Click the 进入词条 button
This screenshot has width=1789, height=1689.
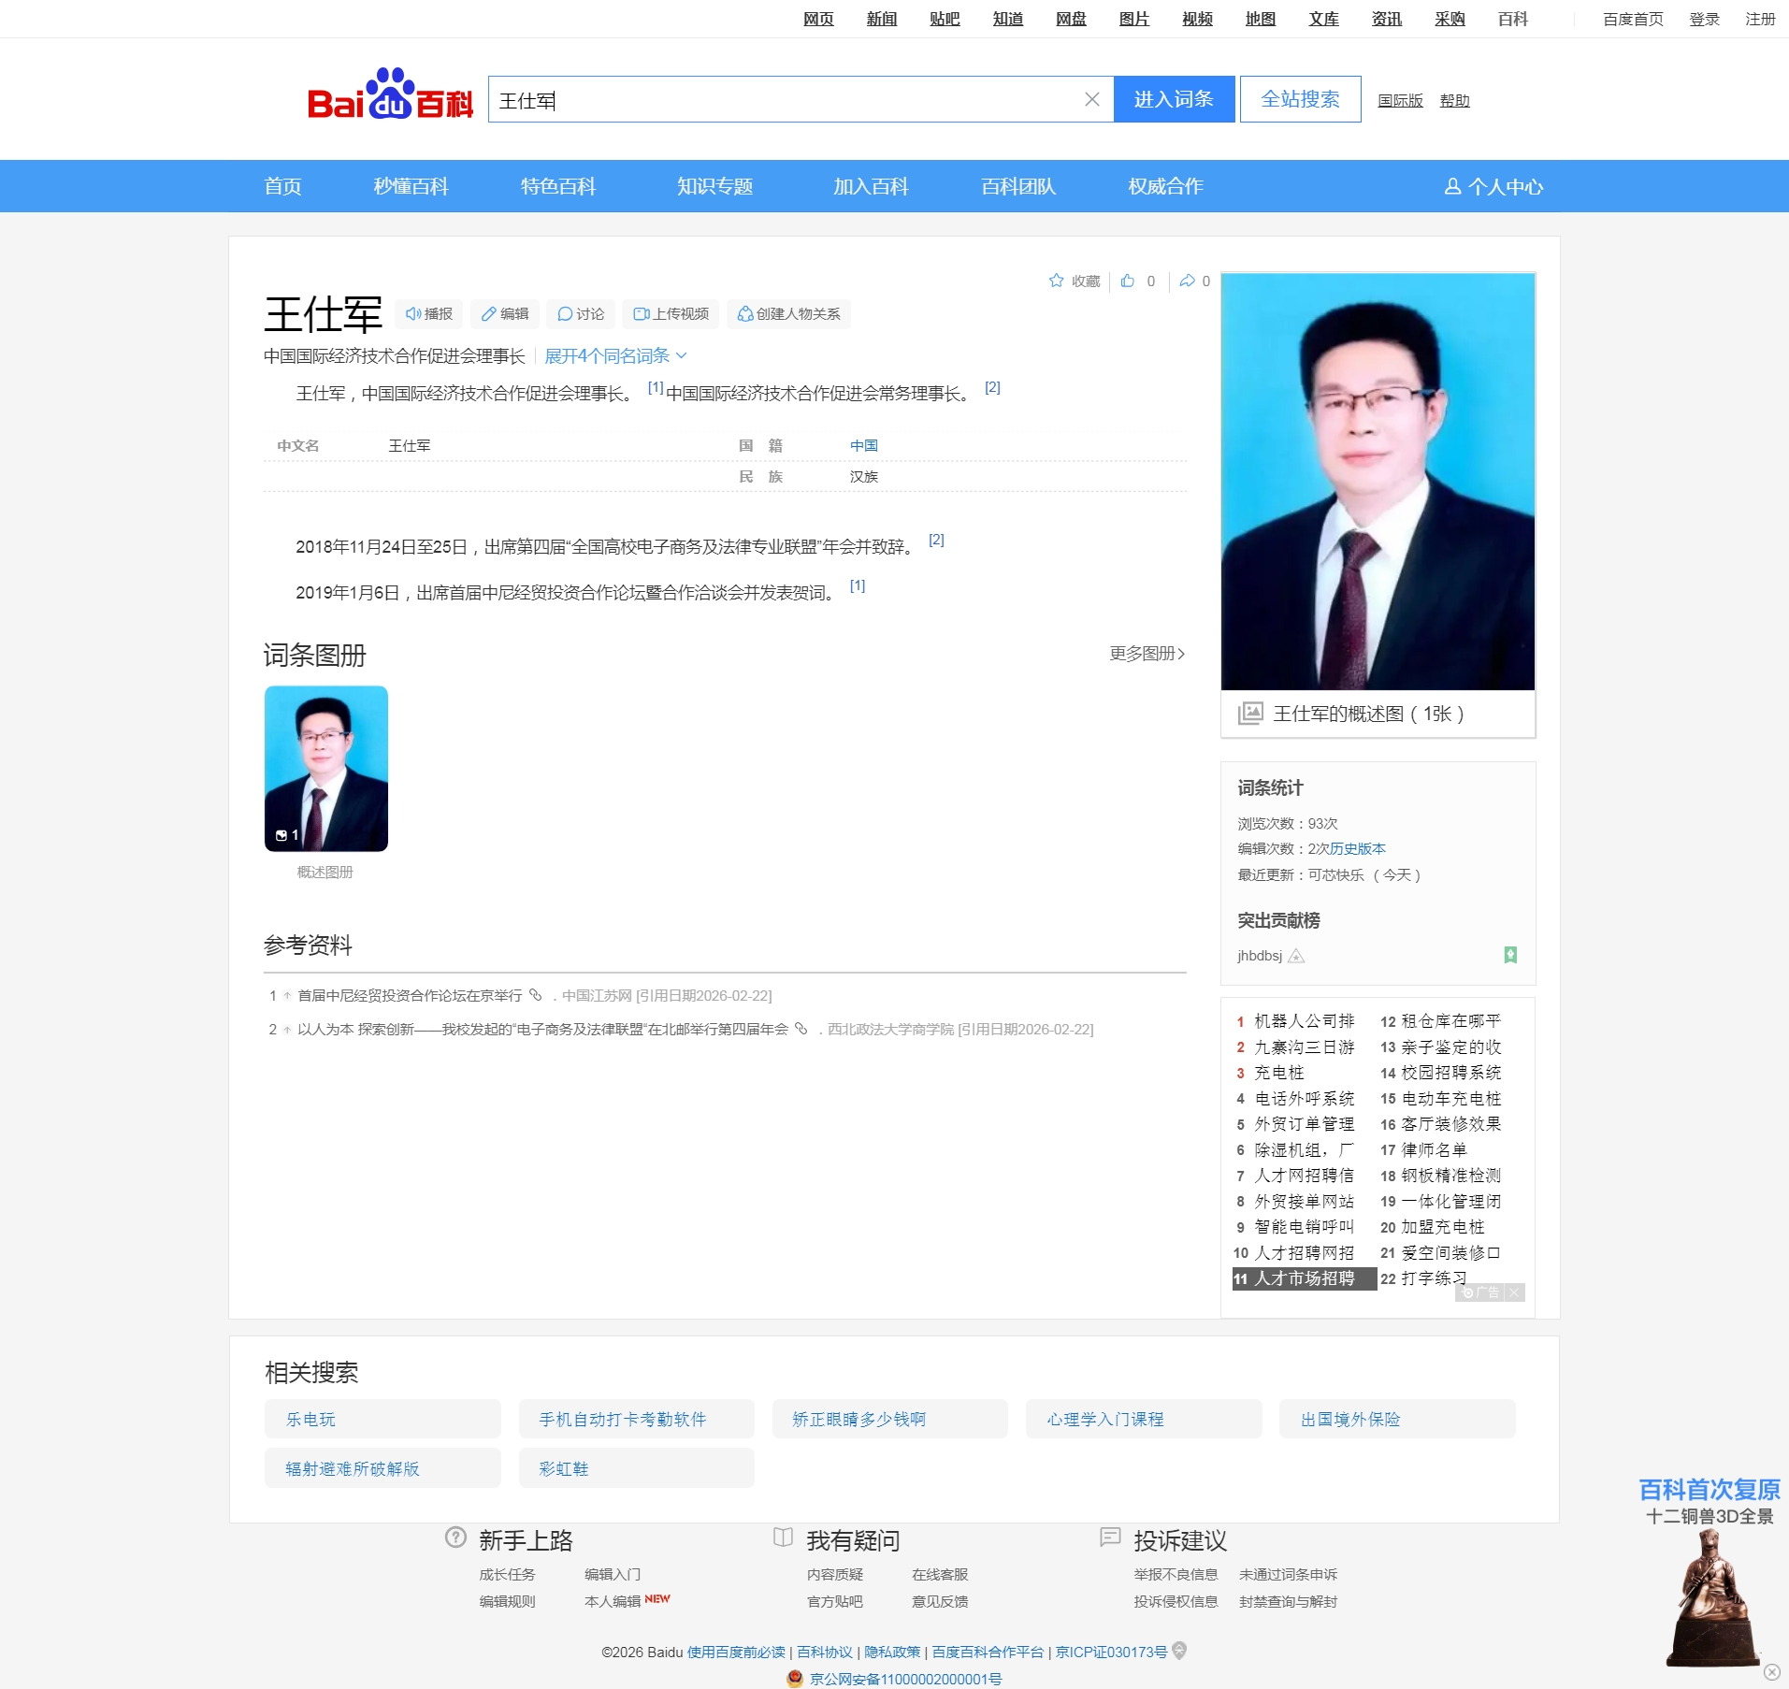click(1174, 98)
